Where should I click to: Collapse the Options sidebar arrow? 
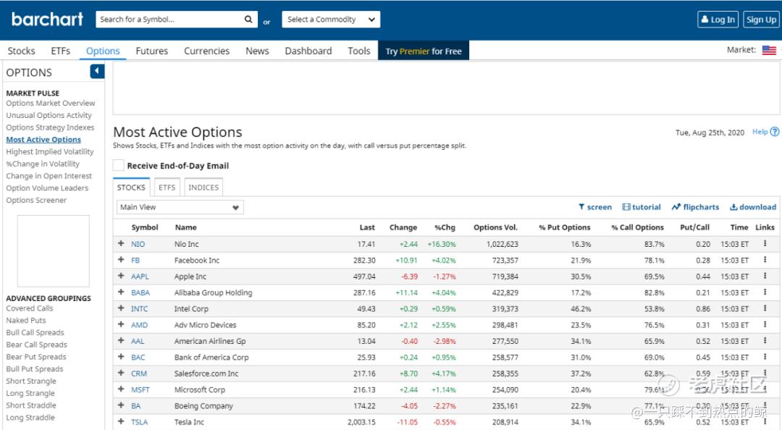[97, 72]
